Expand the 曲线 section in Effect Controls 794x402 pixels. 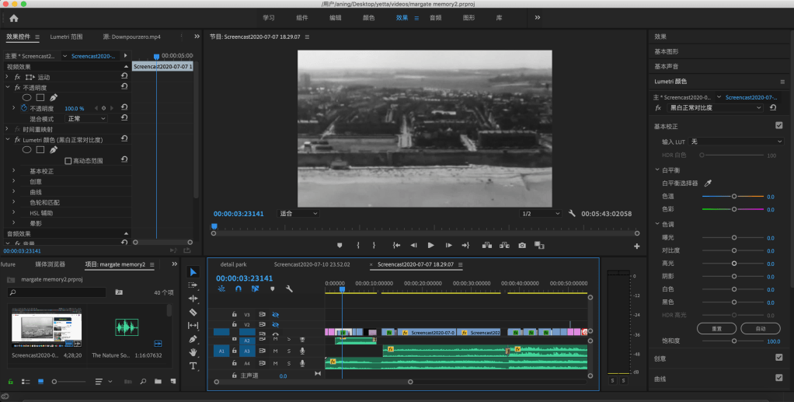(x=13, y=192)
